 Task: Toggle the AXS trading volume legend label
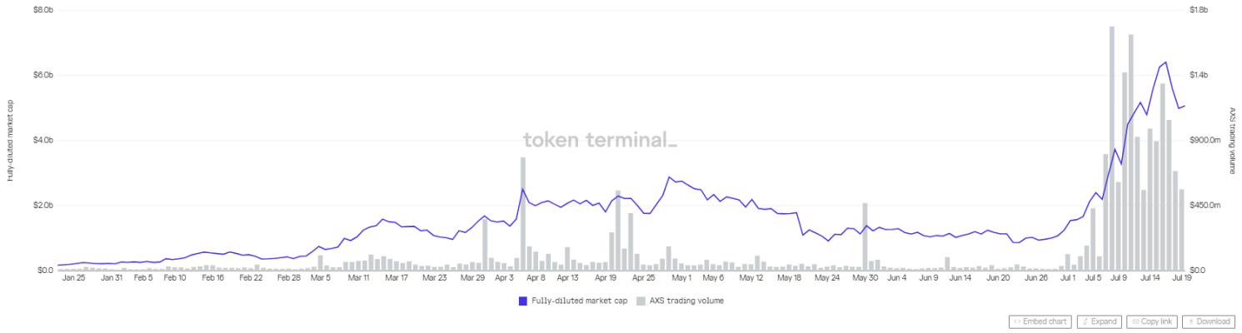[686, 301]
